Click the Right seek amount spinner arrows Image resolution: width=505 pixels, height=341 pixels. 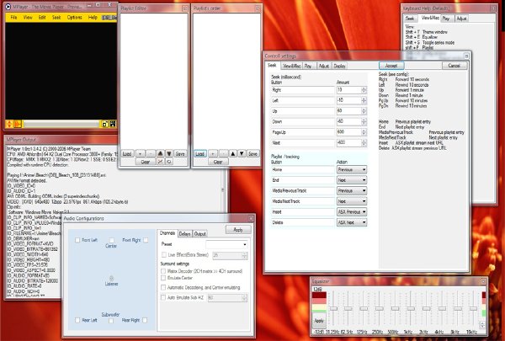364,90
